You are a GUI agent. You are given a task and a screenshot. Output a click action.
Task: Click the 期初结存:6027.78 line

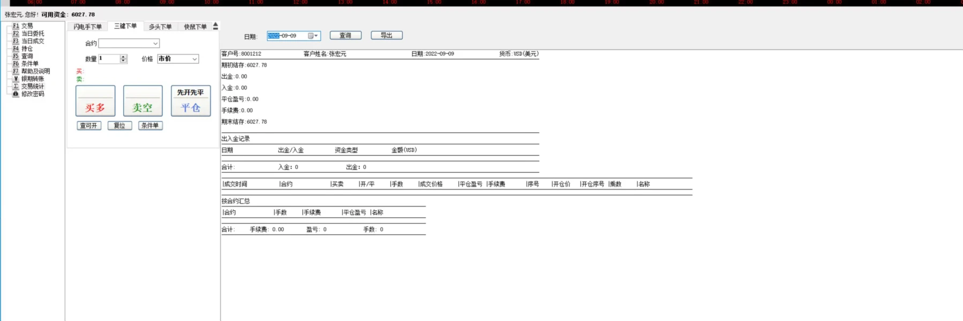click(x=244, y=65)
